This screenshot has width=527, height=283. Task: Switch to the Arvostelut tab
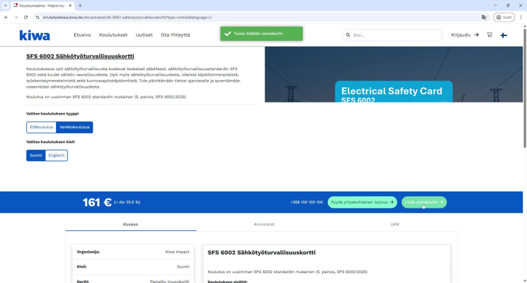[x=264, y=224]
